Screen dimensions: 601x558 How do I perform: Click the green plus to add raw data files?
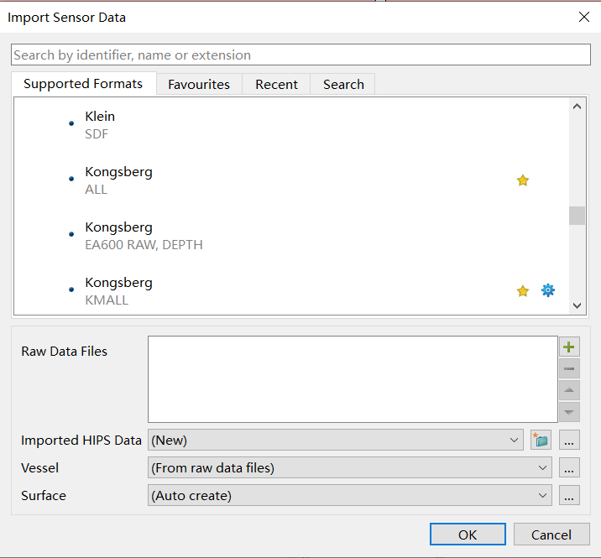pyautogui.click(x=569, y=347)
